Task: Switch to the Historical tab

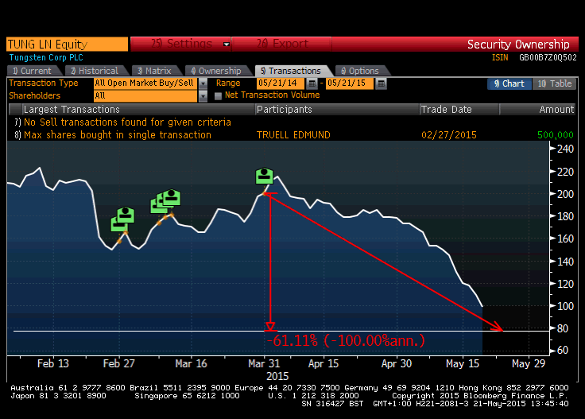Action: [95, 71]
